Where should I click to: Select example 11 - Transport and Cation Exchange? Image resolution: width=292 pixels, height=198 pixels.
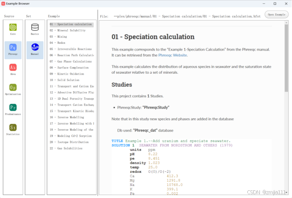click(72, 86)
